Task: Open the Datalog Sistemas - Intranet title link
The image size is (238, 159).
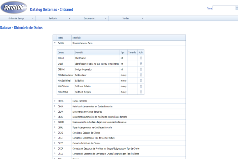Action: (51, 9)
